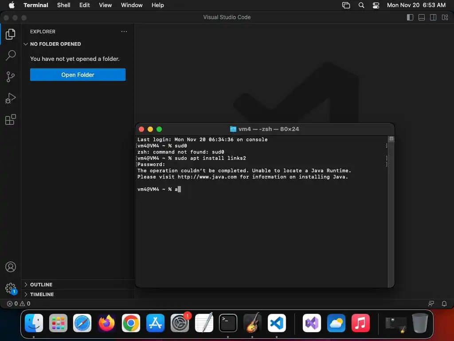This screenshot has height=341, width=454.
Task: Open System Settings from the Dock
Action: click(180, 323)
